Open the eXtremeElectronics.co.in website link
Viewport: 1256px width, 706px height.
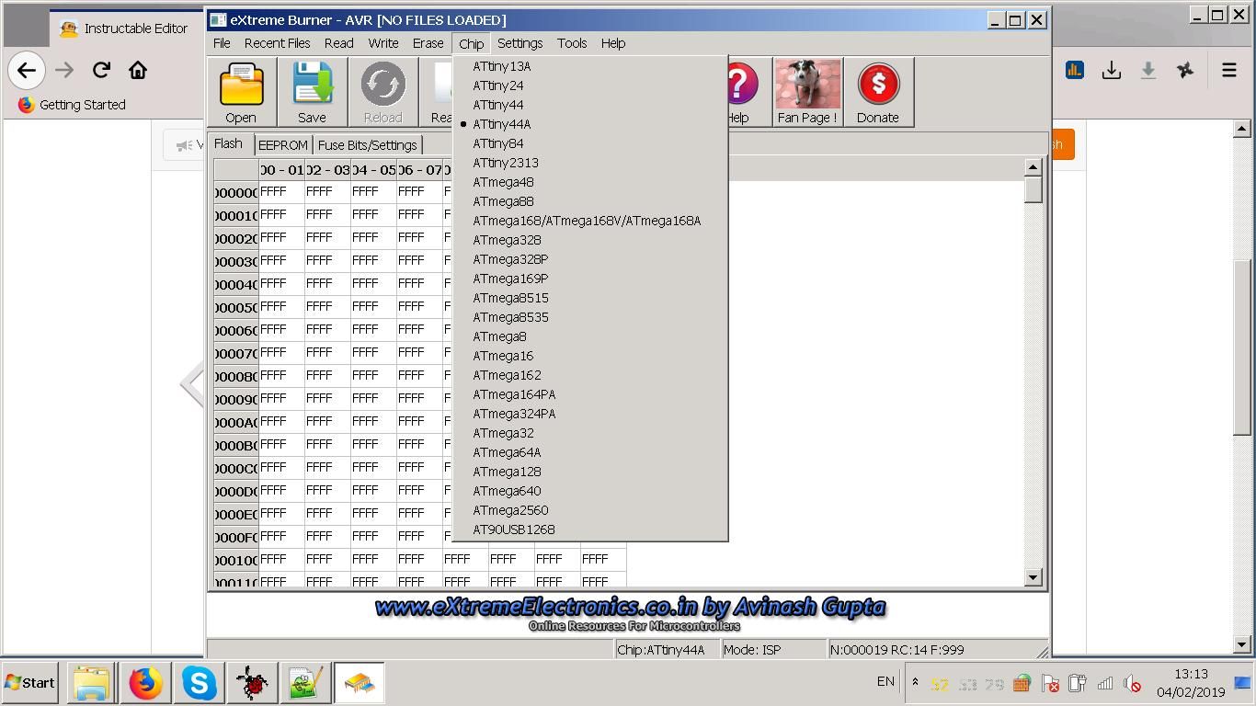click(x=631, y=607)
